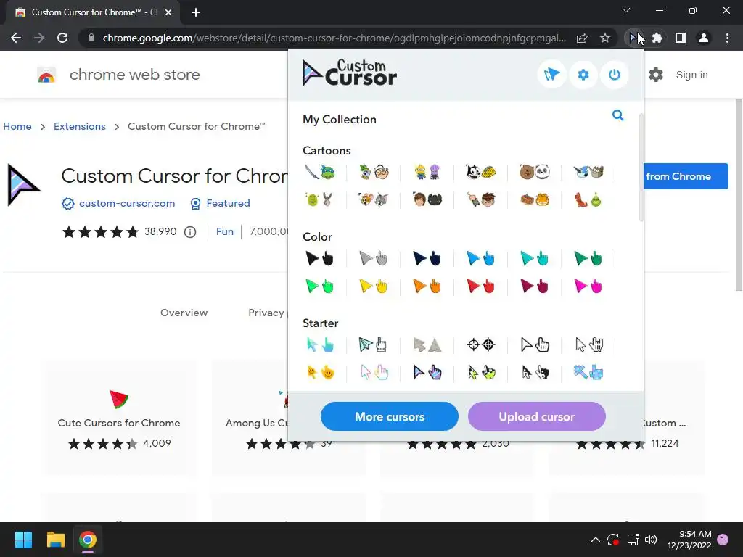Open Chrome Extensions puzzle icon
The width and height of the screenshot is (743, 557).
pos(657,38)
